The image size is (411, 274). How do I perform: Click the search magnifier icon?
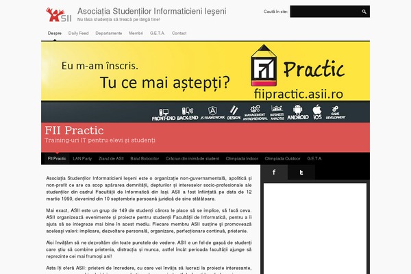tap(364, 12)
